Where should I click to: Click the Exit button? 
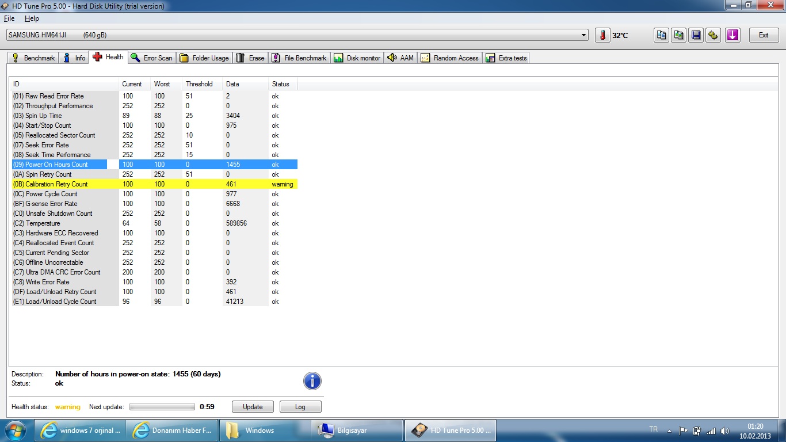(x=764, y=35)
